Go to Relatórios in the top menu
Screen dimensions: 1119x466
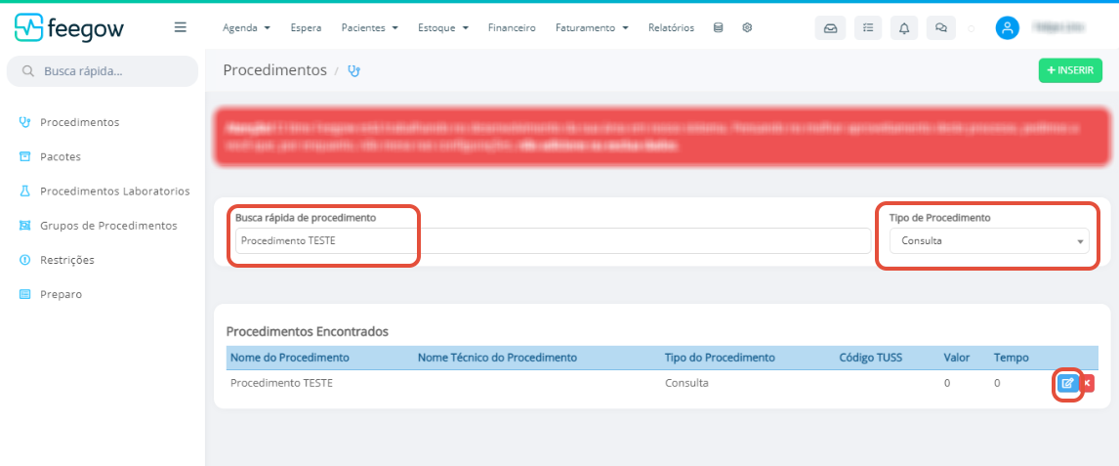[x=671, y=27]
